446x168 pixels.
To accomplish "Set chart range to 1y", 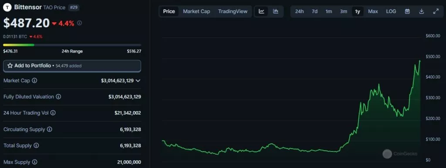I will (358, 11).
